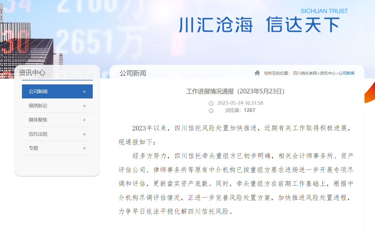Click the clock icon beside publish date

[211, 103]
